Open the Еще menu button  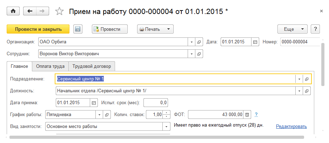point(292,29)
